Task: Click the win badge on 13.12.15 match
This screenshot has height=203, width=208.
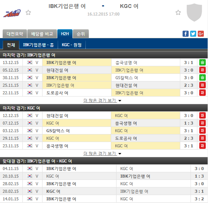Action: [x=202, y=62]
